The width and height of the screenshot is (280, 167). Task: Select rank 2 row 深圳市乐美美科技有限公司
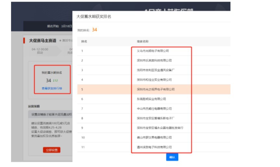click(x=154, y=61)
